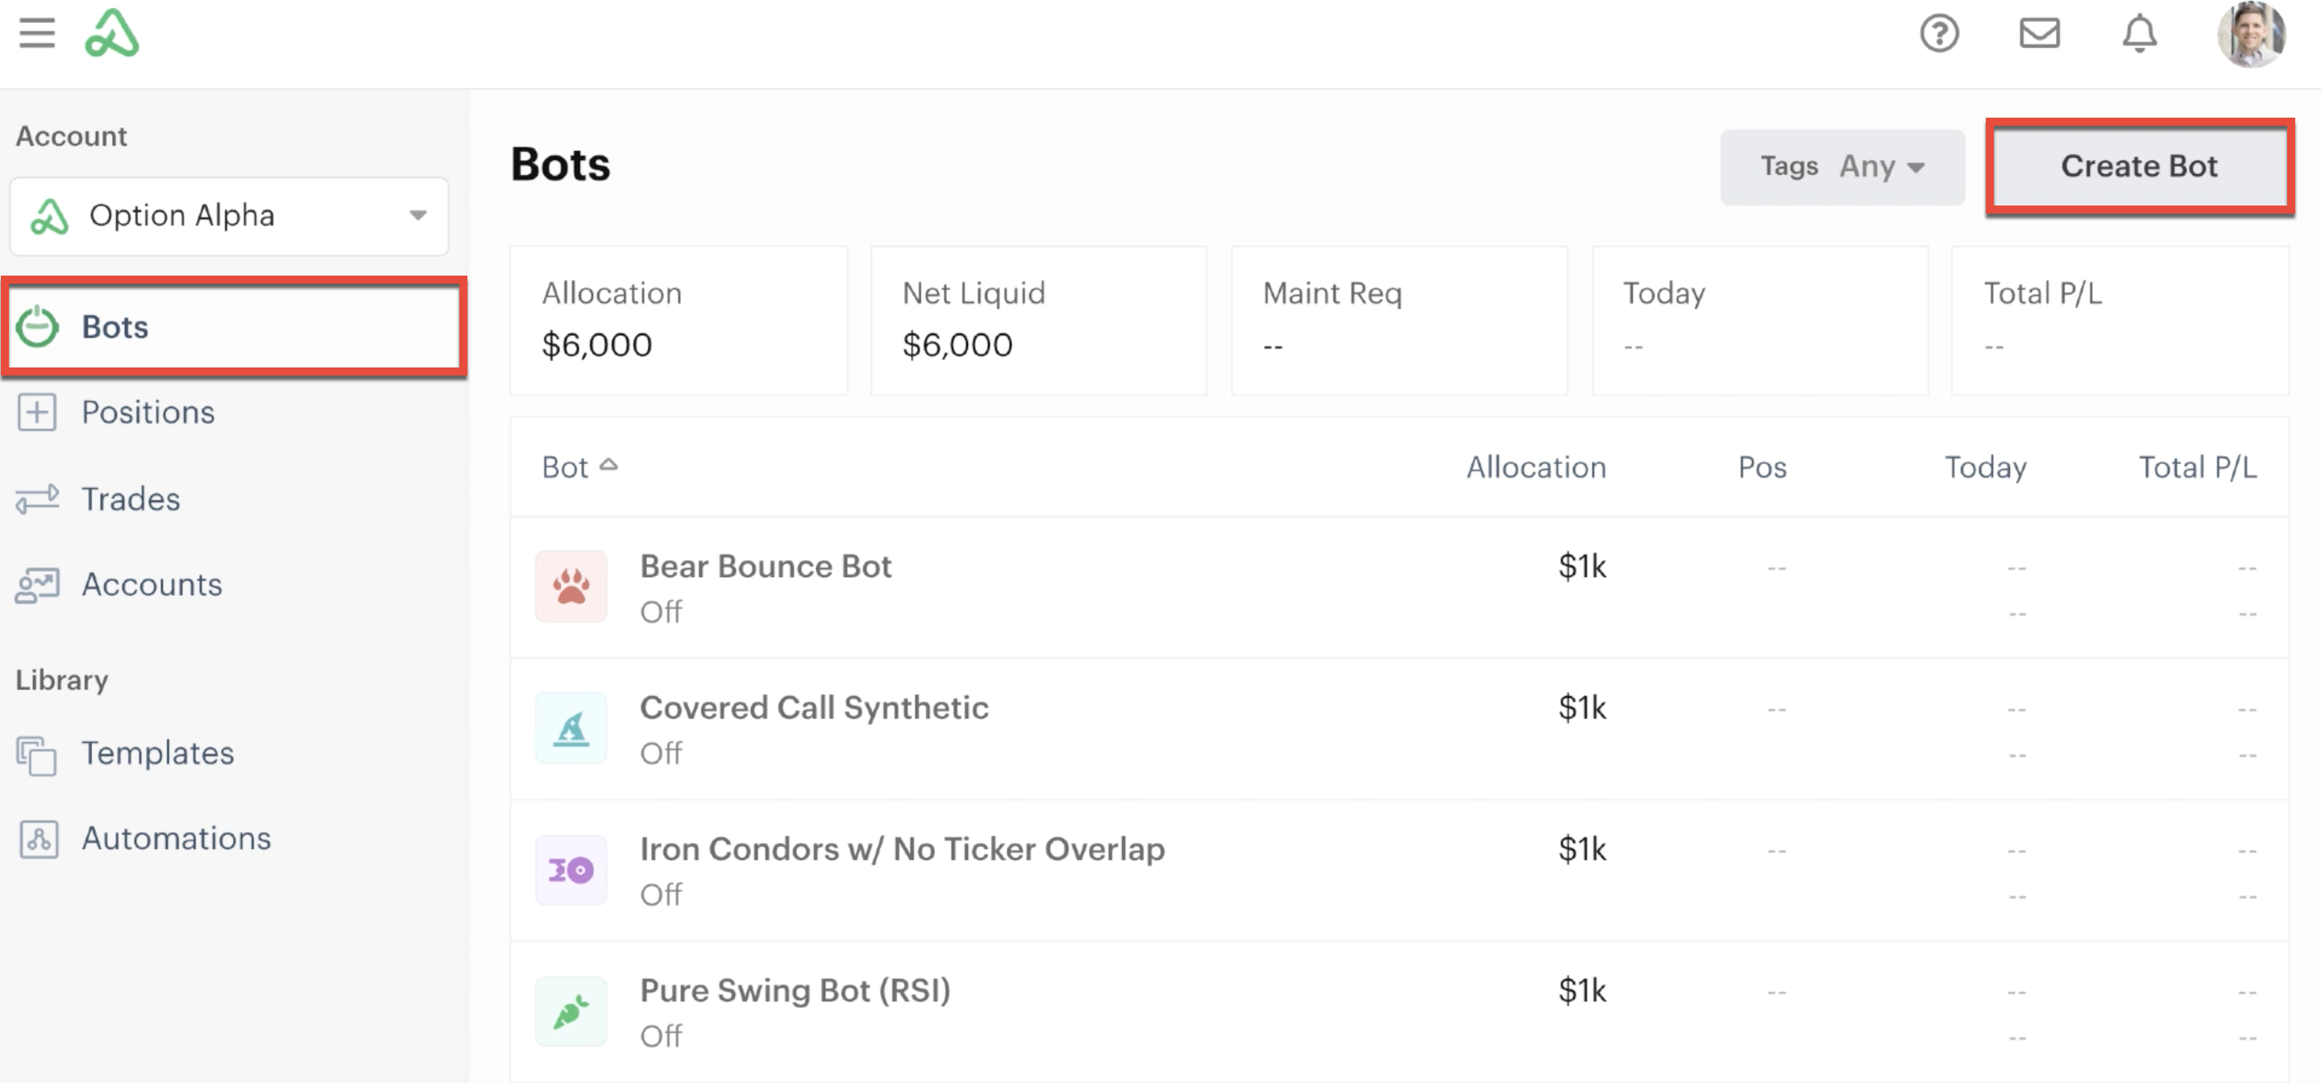Click the Option Alpha logo

pyautogui.click(x=112, y=33)
